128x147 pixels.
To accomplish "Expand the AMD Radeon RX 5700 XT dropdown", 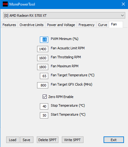I will [x=64, y=16].
